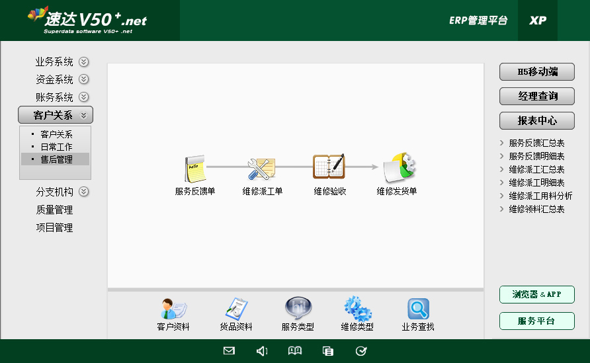The image size is (590, 363).
Task: Open the 维修发货单 chart icon
Action: pyautogui.click(x=400, y=167)
